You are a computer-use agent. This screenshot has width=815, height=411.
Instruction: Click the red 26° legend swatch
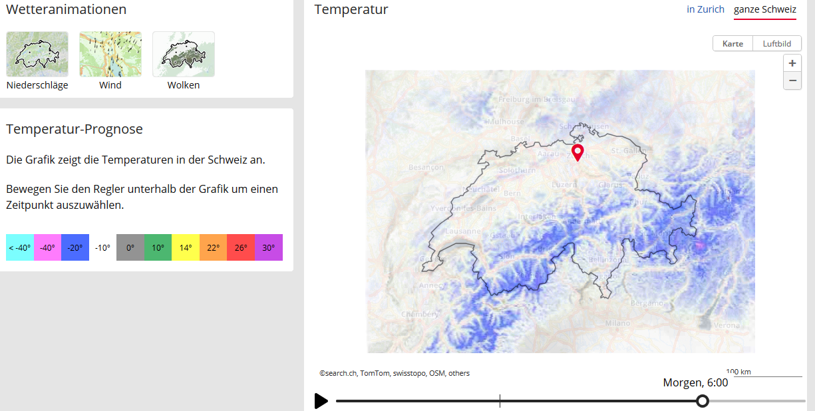click(241, 247)
